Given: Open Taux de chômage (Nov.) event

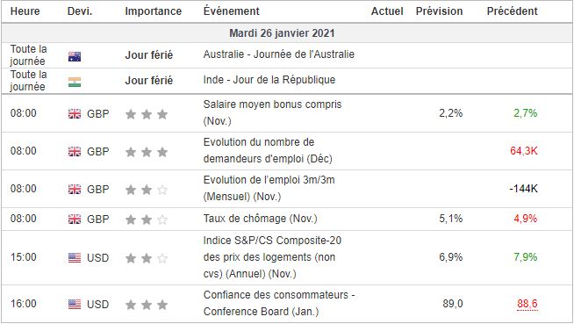Looking at the screenshot, I should click(261, 219).
